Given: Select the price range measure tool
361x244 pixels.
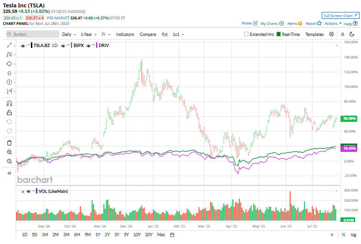Looking at the screenshot, I should (x=9, y=91).
